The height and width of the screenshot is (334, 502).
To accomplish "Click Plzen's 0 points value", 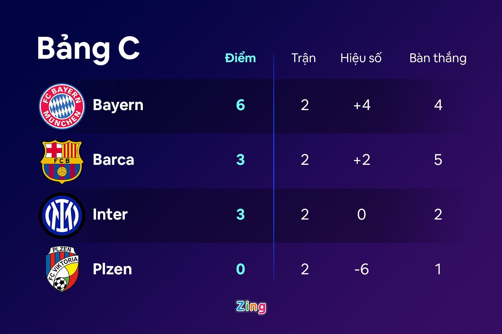I will [x=240, y=269].
